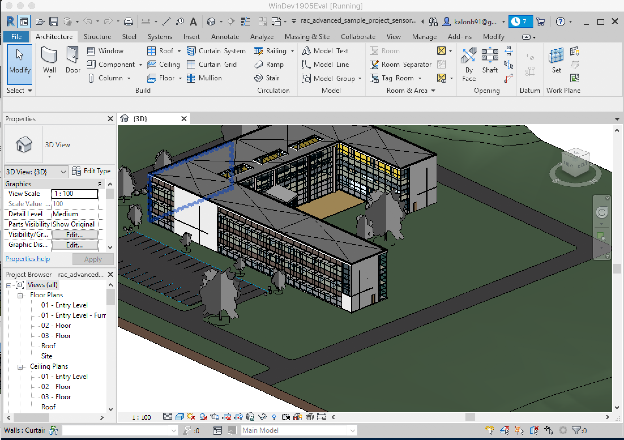Open the File menu tab
The image size is (624, 440).
[16, 37]
